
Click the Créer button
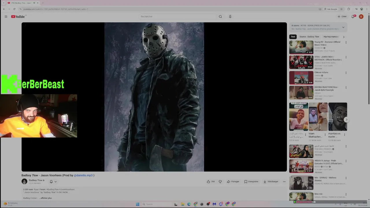coord(342,16)
